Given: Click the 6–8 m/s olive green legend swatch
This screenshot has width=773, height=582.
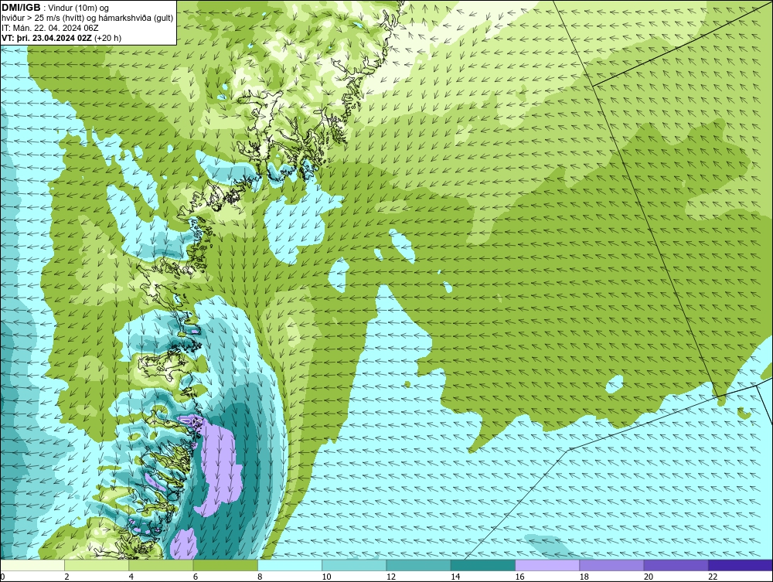Looking at the screenshot, I should coord(225,565).
